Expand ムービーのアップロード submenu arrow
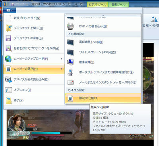The width and height of the screenshot is (159, 146). (x=62, y=59)
